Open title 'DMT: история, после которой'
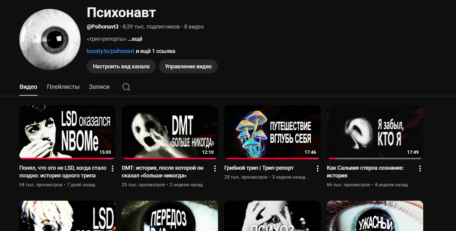This screenshot has width=456, height=231. pyautogui.click(x=163, y=172)
